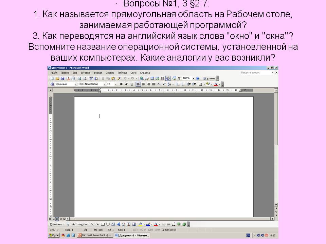Select the Rectangle drawing tool
Image resolution: width=326 pixels, height=244 pixels.
[x=103, y=224]
